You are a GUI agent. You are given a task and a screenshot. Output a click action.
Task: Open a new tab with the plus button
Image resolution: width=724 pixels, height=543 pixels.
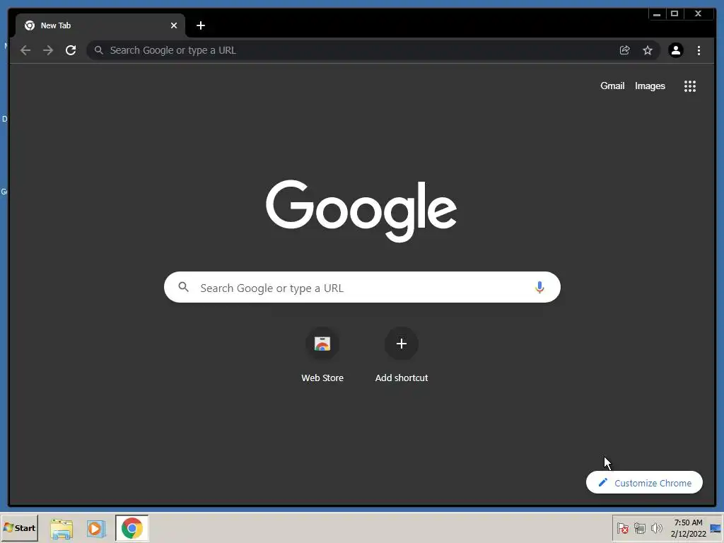point(200,25)
